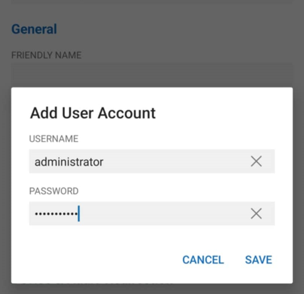Place cursor at the blue caret in the password
The image size is (304, 294).
[79, 214]
